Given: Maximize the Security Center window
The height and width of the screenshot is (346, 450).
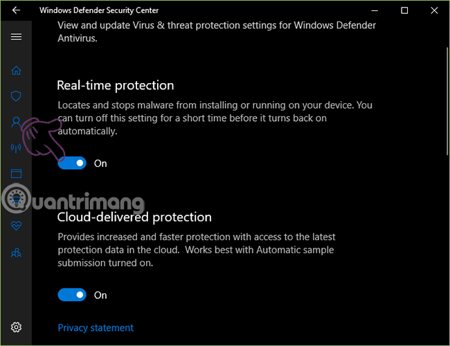Looking at the screenshot, I should (405, 10).
